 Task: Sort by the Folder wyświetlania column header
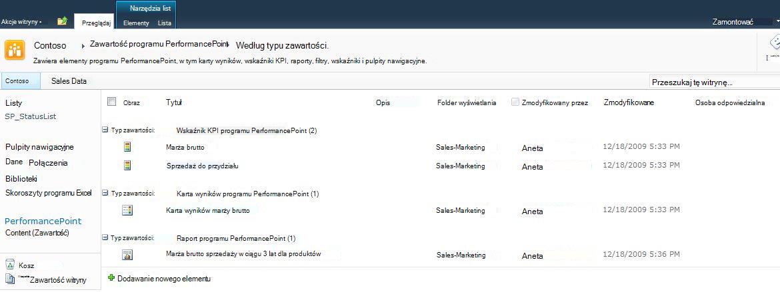467,103
